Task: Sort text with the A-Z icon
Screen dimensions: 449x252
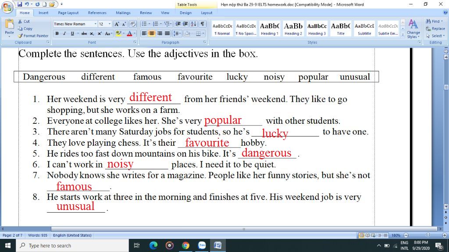Action: [193, 24]
